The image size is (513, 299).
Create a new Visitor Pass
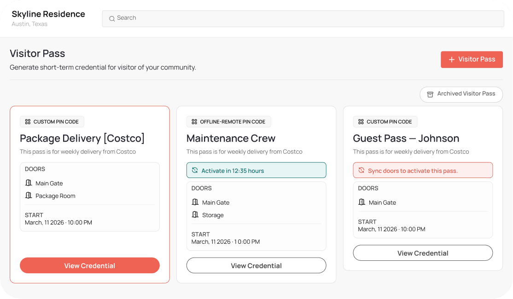(x=472, y=59)
